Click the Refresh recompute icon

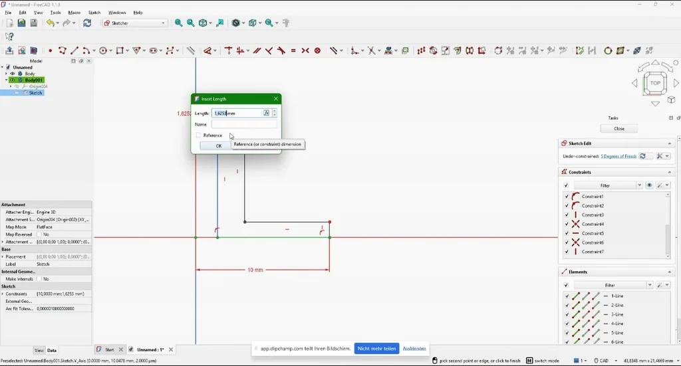(x=87, y=23)
